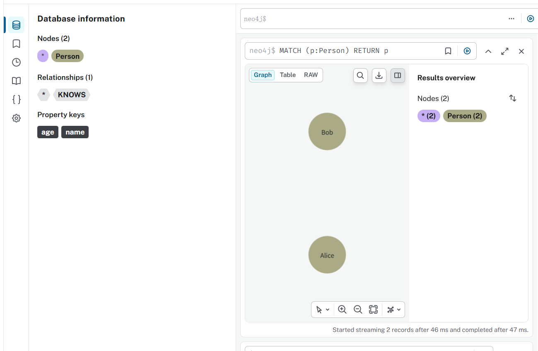The image size is (538, 351).
Task: Toggle the results overview side panel
Action: pyautogui.click(x=398, y=75)
